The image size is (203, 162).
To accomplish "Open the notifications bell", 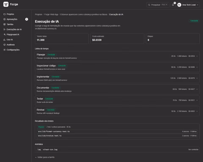I will point(173,5).
